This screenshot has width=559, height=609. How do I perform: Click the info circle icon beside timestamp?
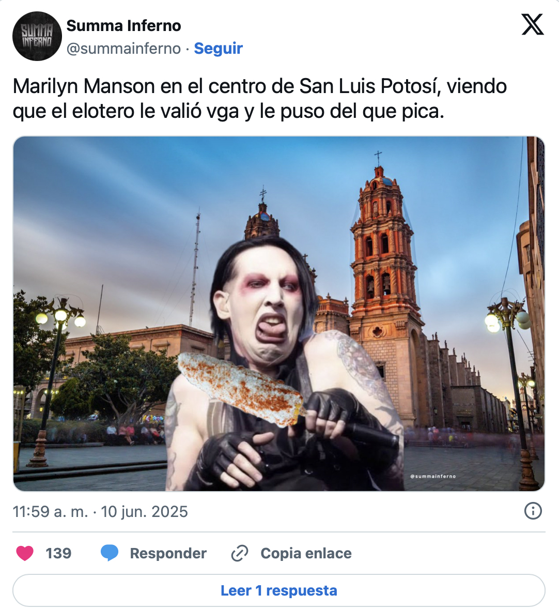(x=533, y=511)
